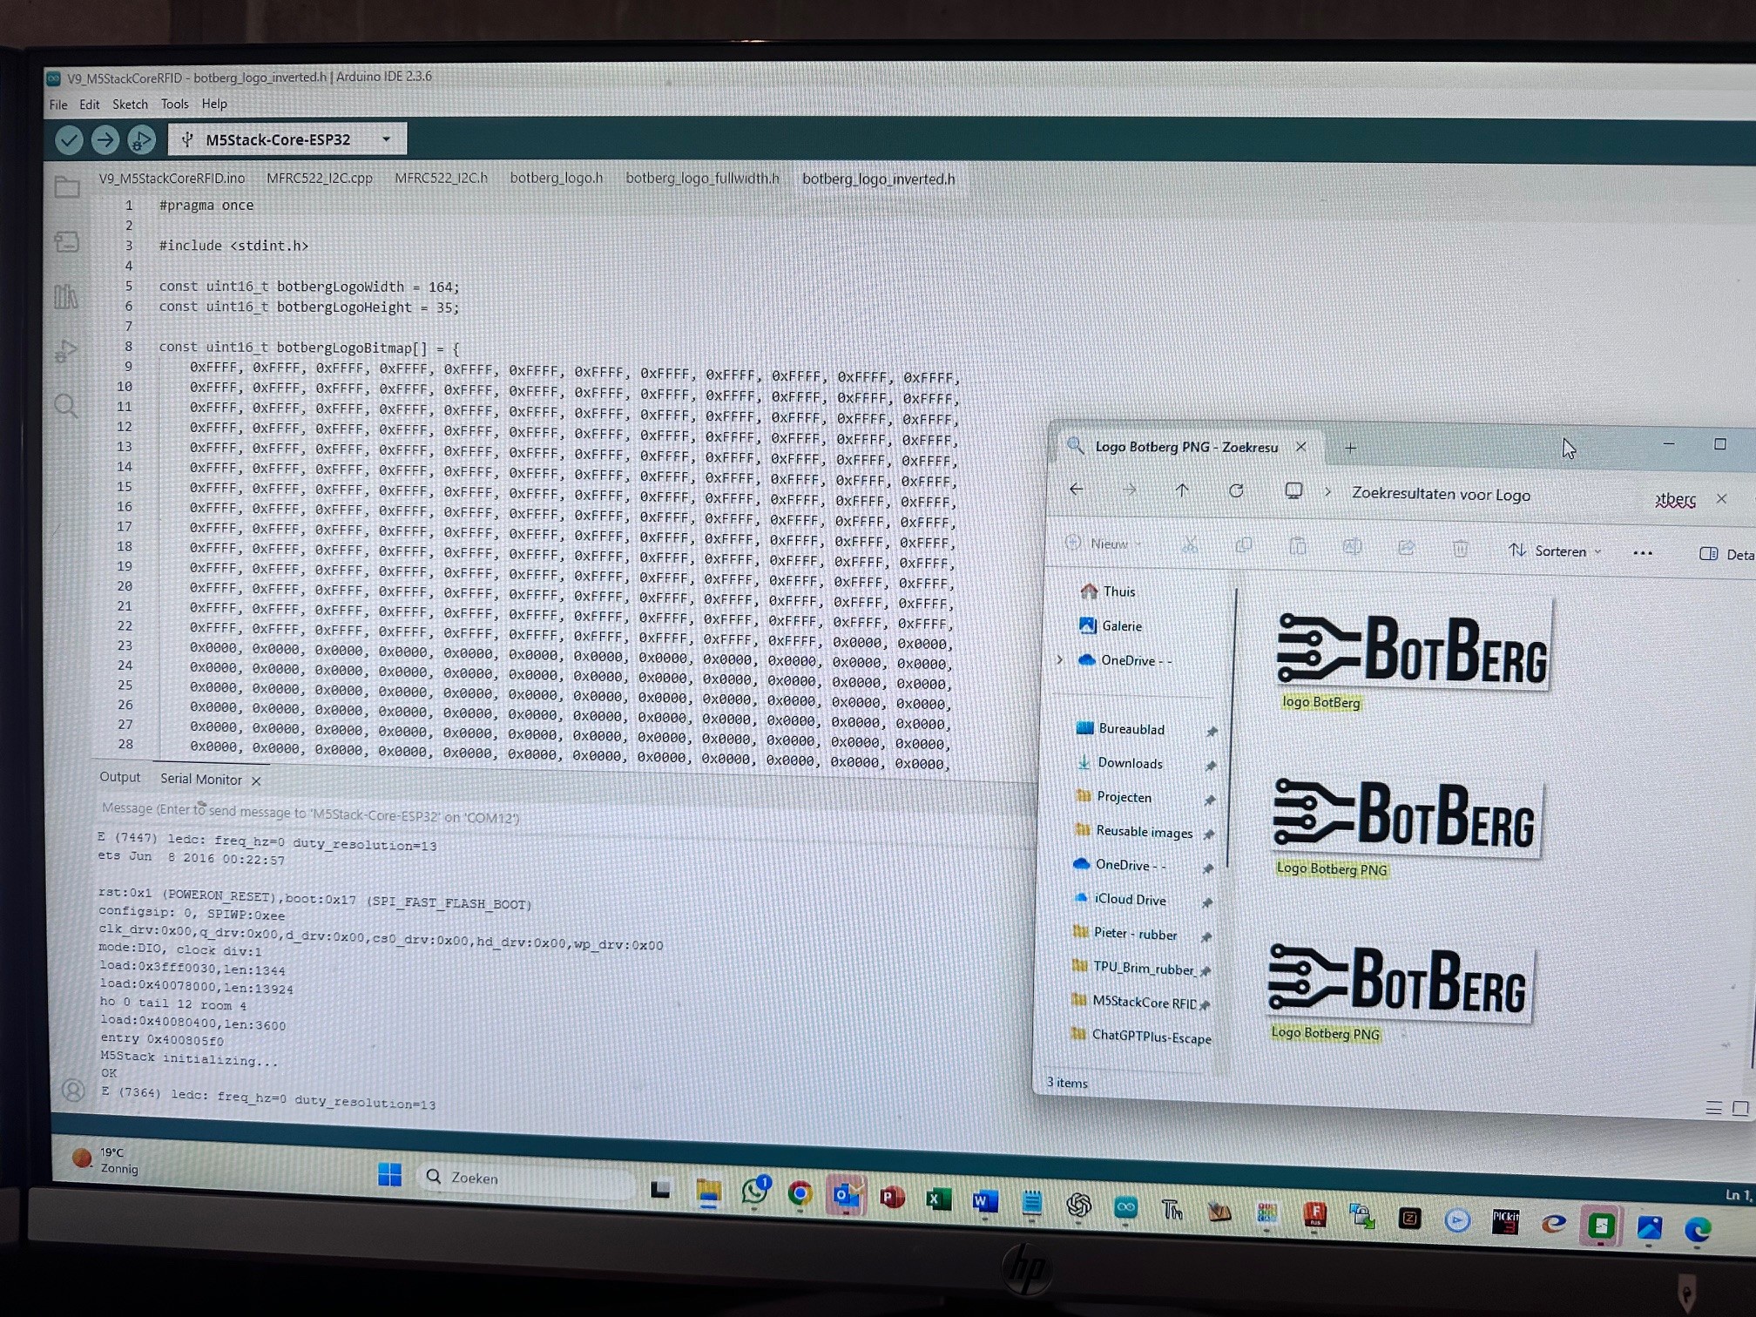This screenshot has width=1756, height=1317.
Task: Close the Logo Botberg PNG Explorer tab
Action: [1301, 447]
